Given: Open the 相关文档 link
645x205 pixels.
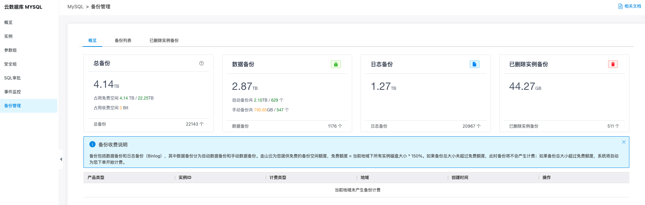Looking at the screenshot, I should [x=629, y=6].
